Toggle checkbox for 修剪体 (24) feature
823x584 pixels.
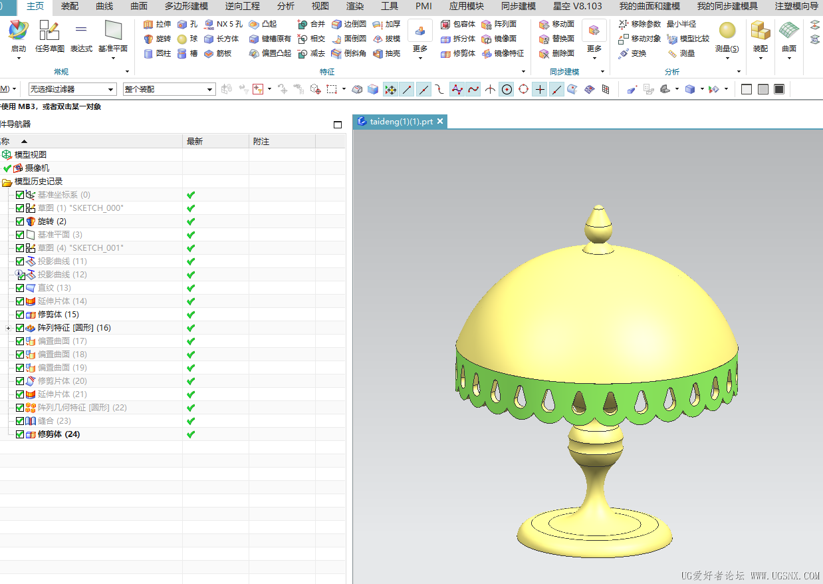pos(20,434)
